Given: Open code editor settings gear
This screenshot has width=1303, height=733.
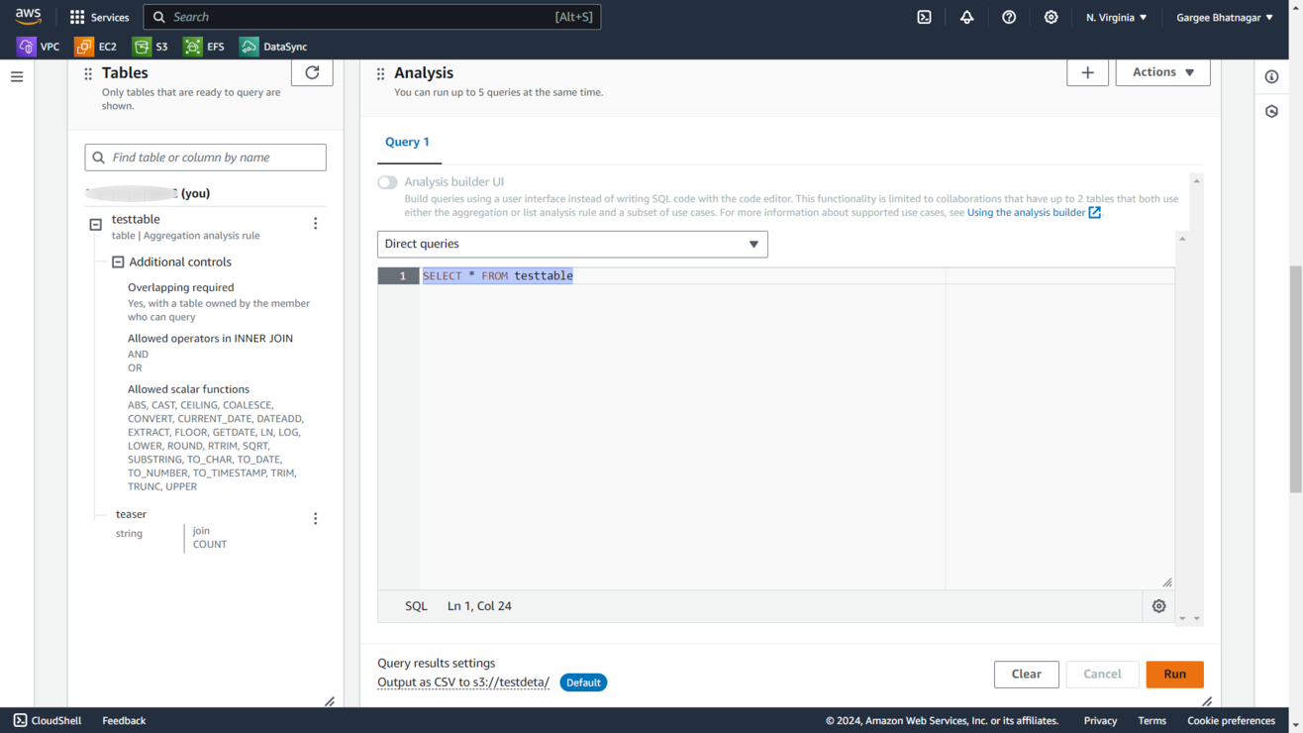Looking at the screenshot, I should point(1158,606).
